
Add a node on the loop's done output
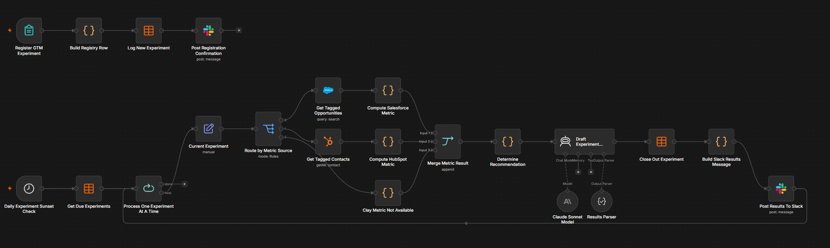tap(185, 184)
